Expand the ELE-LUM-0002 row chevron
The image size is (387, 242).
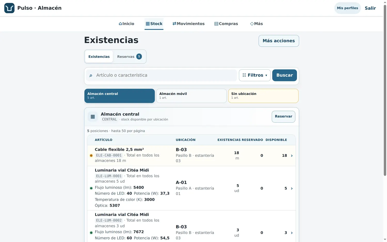click(x=292, y=233)
